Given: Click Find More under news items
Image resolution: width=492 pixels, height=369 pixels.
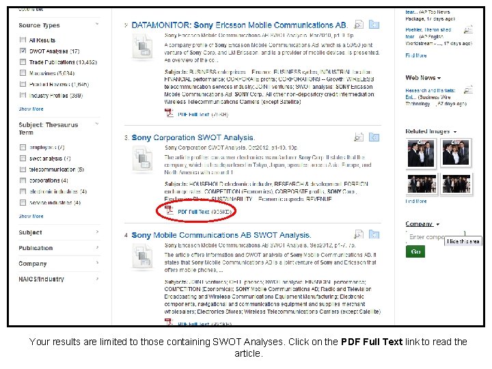Looking at the screenshot, I should click(416, 55).
